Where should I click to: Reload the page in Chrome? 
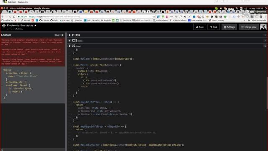10,16
